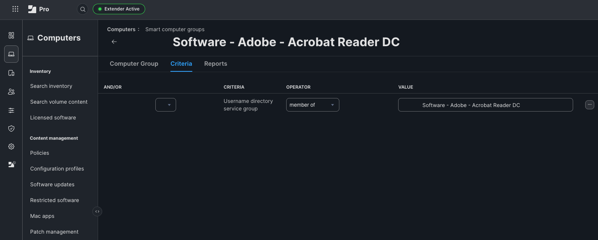Viewport: 598px width, 240px height.
Task: Click the page title Software - Adobe - Acrobat Reader DC
Action: 286,42
